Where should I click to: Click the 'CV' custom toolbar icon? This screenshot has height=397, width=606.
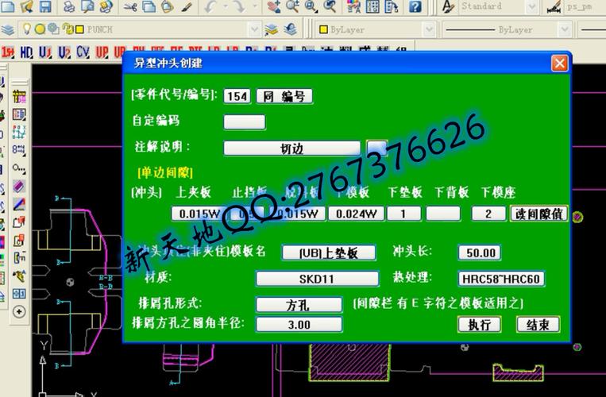click(x=83, y=52)
